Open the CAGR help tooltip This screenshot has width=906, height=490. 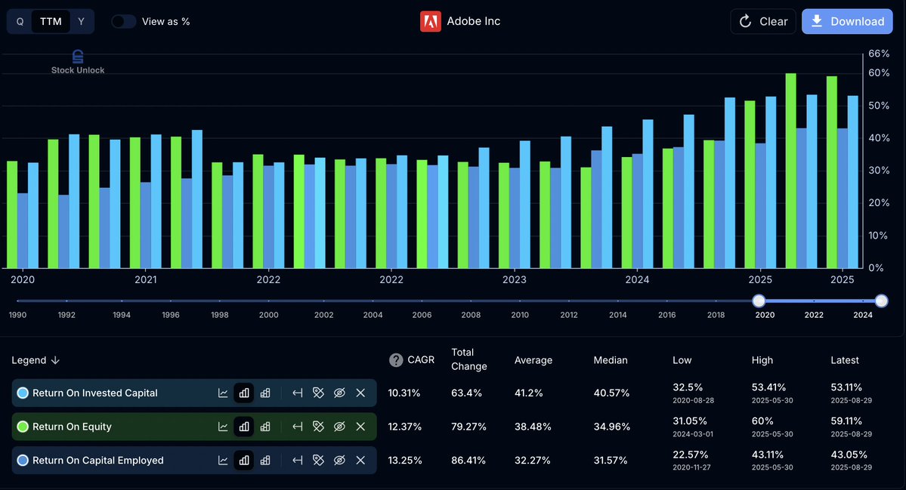click(x=395, y=360)
